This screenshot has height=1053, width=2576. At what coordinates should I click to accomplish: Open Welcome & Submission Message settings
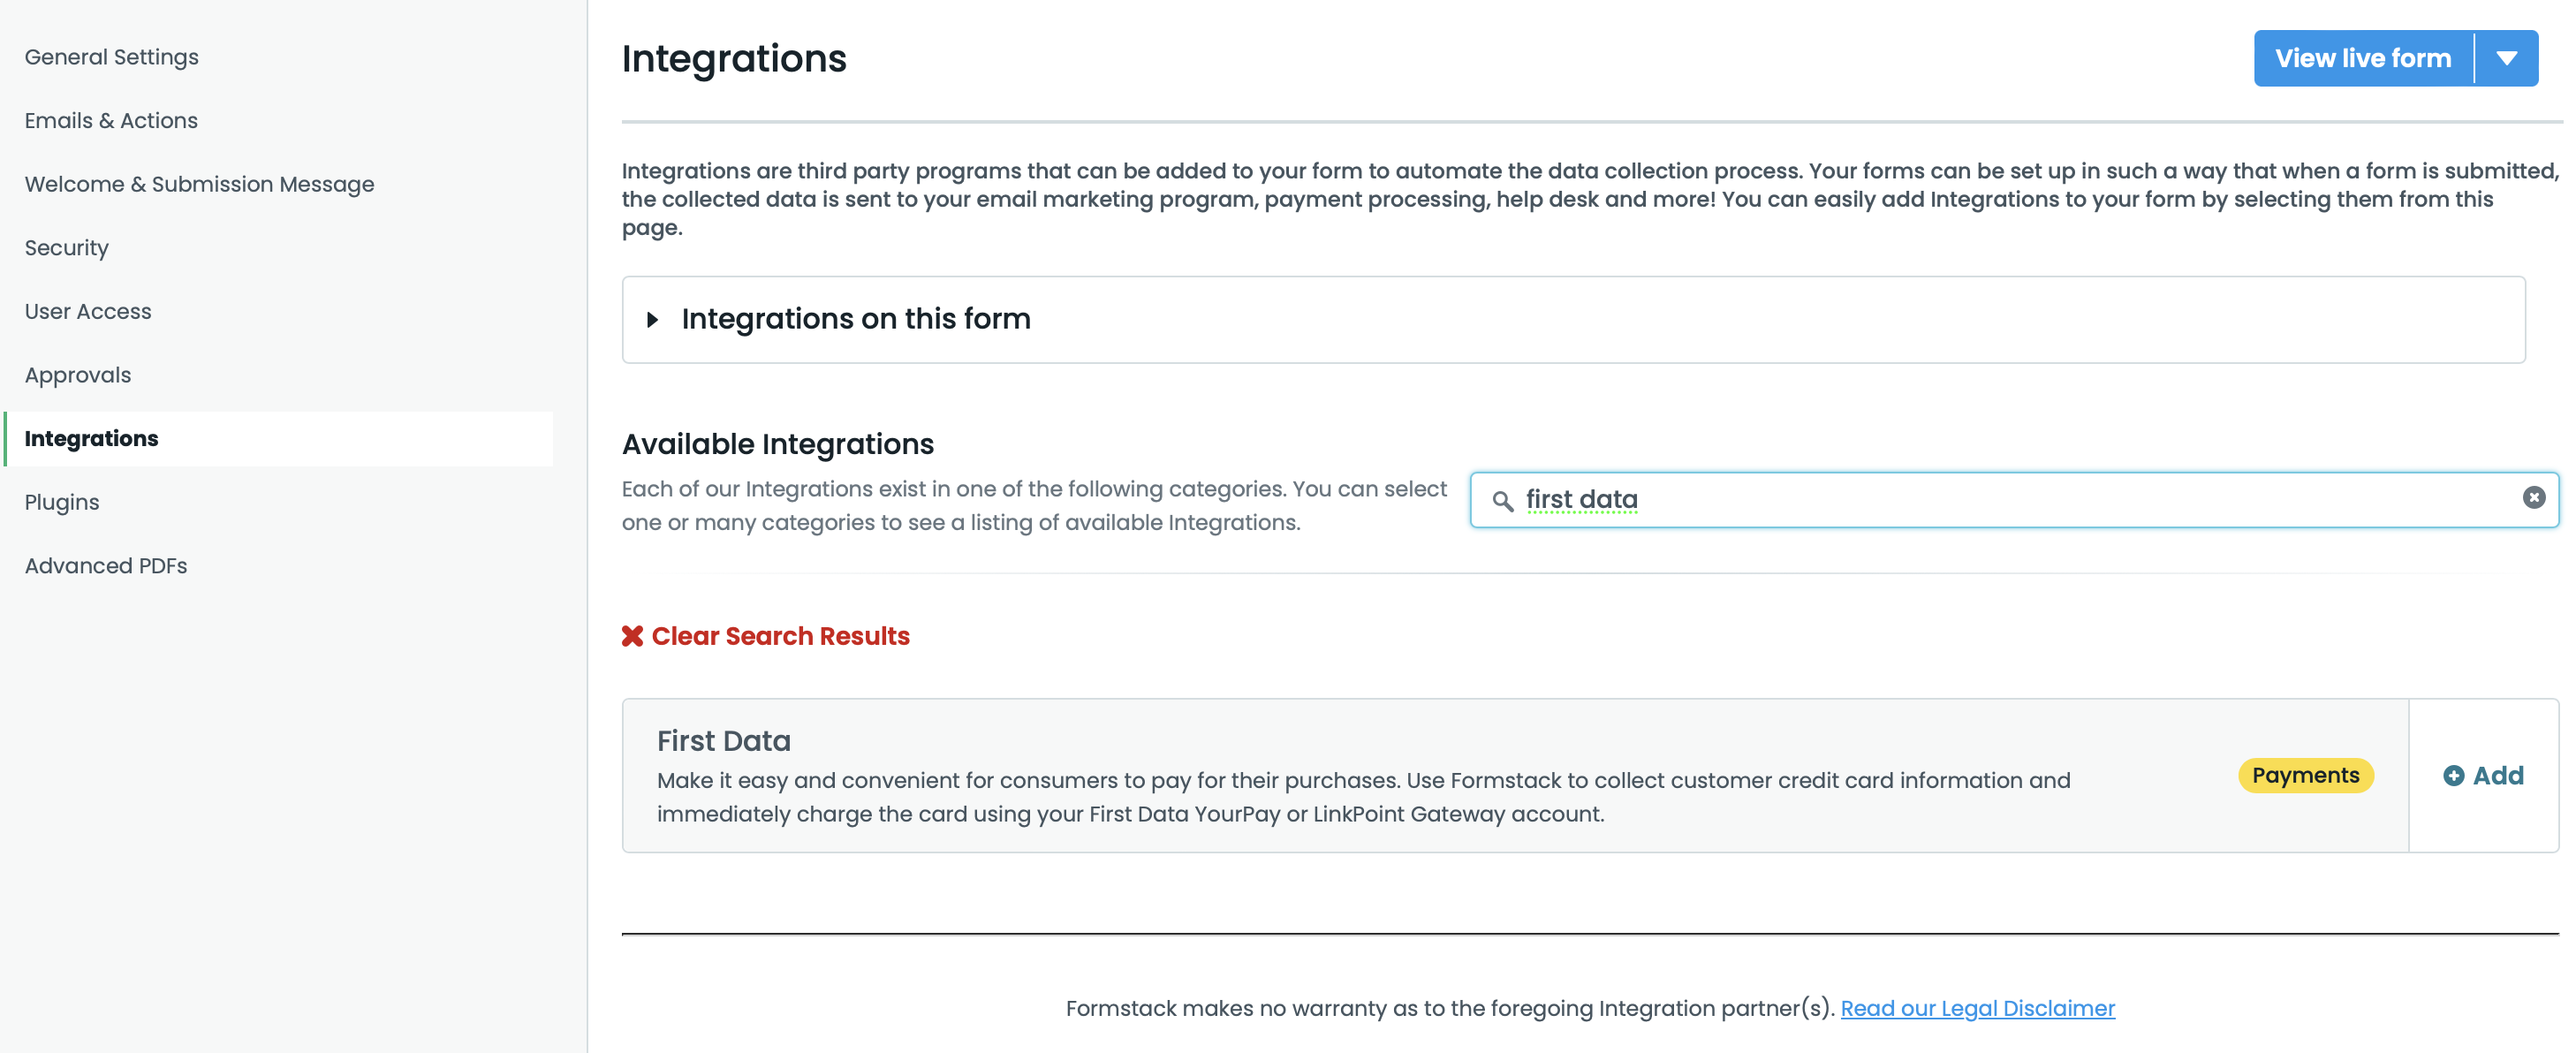199,184
